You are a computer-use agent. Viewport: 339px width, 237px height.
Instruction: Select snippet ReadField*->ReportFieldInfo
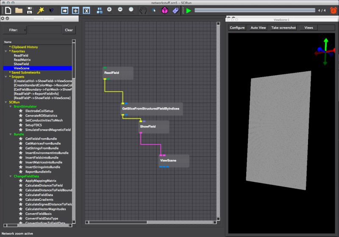[36, 94]
